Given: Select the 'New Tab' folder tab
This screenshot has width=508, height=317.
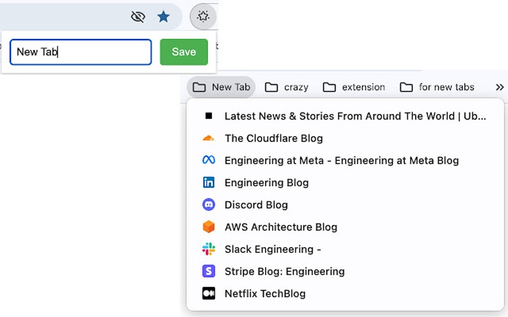Looking at the screenshot, I should pyautogui.click(x=221, y=87).
